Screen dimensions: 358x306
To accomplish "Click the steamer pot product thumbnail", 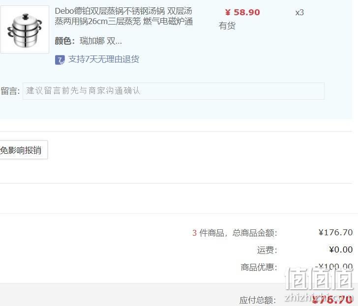I will coord(25,29).
